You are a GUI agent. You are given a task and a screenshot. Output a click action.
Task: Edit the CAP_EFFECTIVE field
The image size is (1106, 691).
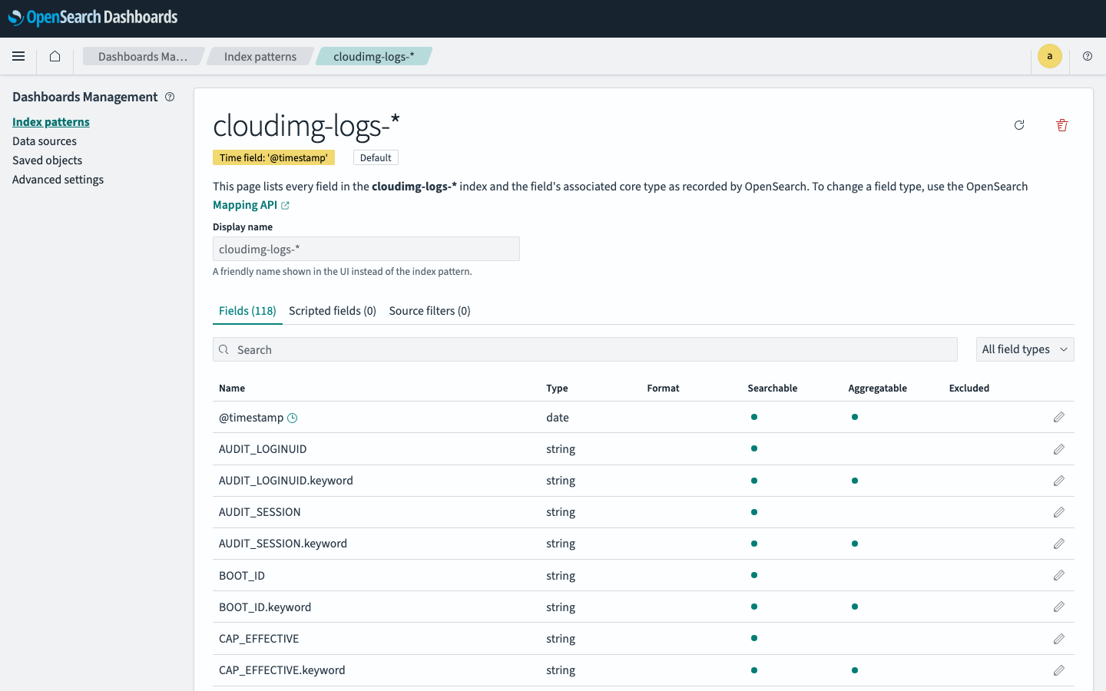(x=1059, y=639)
